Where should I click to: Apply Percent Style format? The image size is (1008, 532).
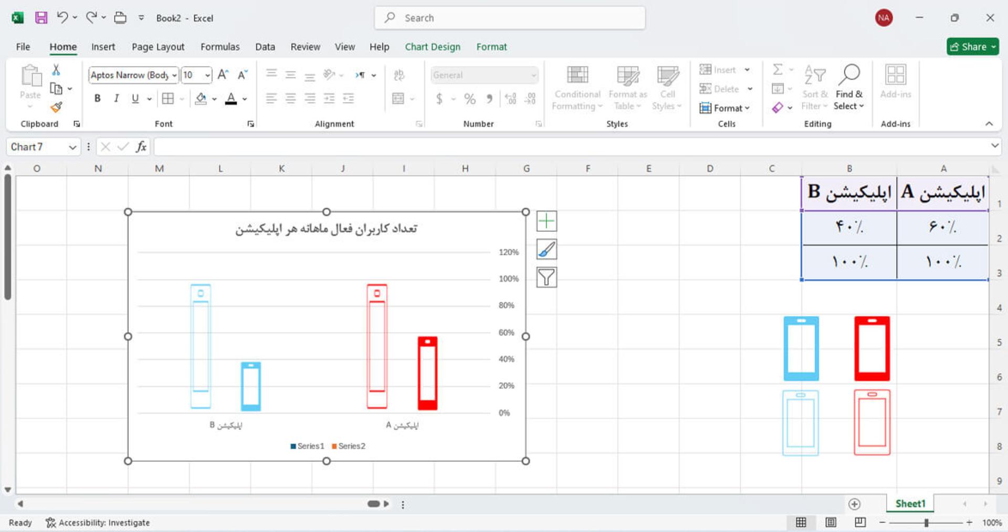coord(470,99)
